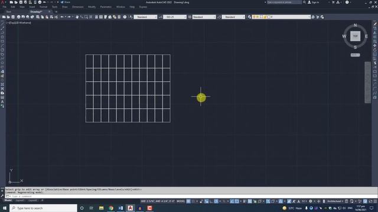Select the Arc draw tool
Viewport: 378px width, 212px height.
(x=2, y=45)
